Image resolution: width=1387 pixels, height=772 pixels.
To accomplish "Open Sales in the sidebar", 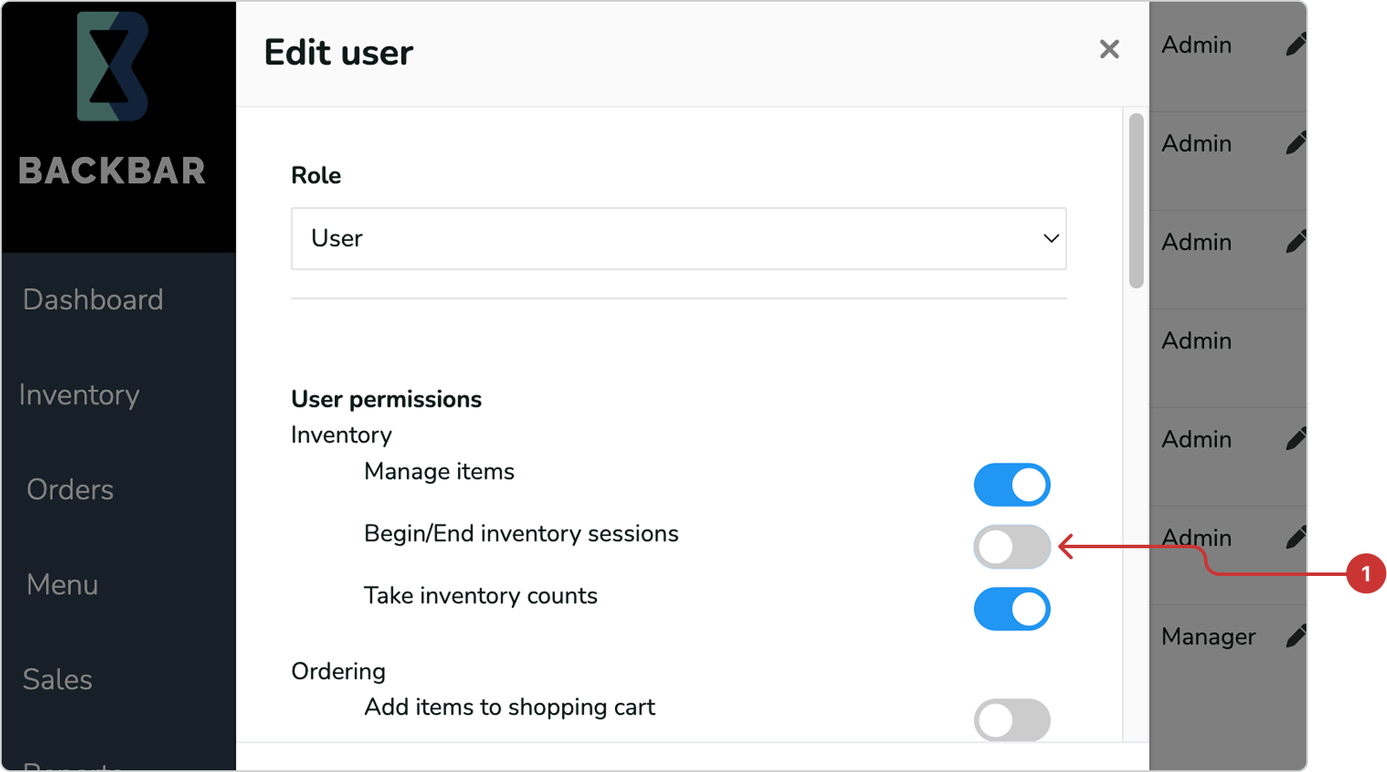I will click(x=57, y=680).
